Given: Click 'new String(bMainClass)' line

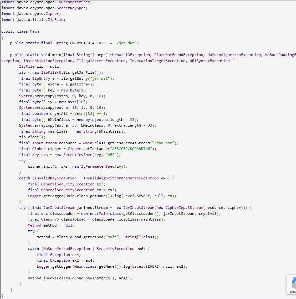Looking at the screenshot, I should 72,131.
